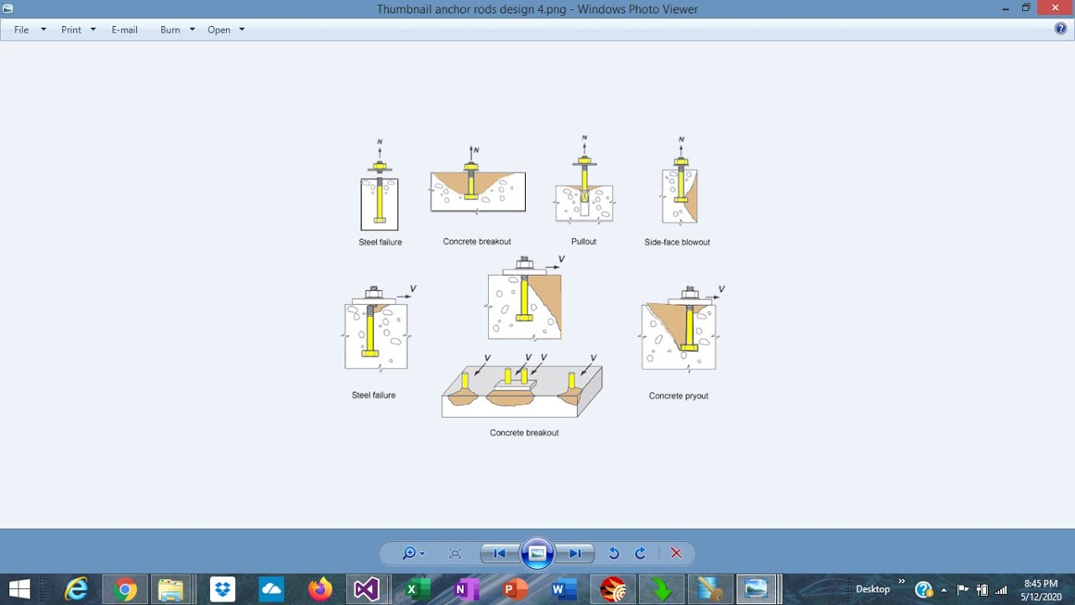Expand the Desktop toolbar chevron
Screen dimensions: 1075x605
tap(902, 581)
